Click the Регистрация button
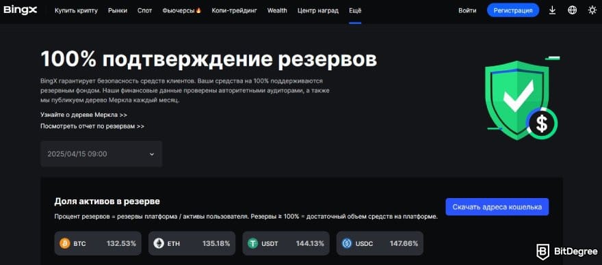602x265 pixels. (513, 10)
